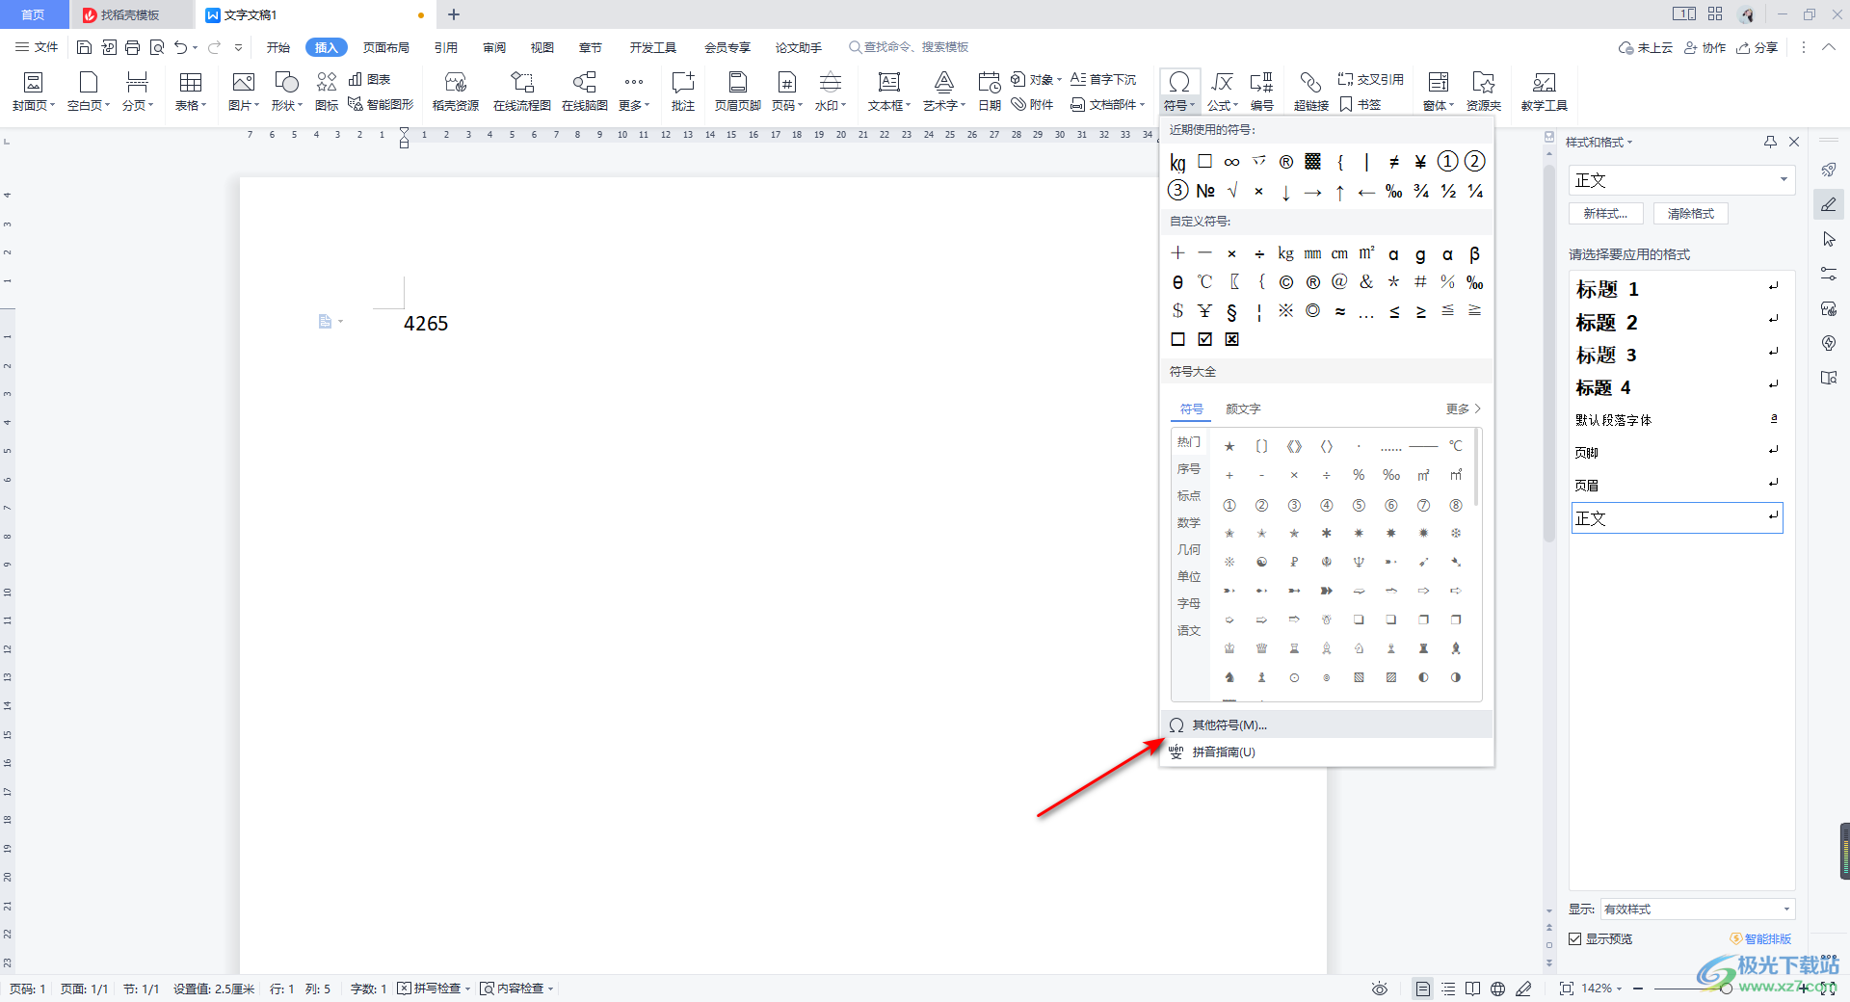This screenshot has height=1002, width=1850.
Task: Insert Cross Reference (交叉引用)
Action: (x=1370, y=79)
